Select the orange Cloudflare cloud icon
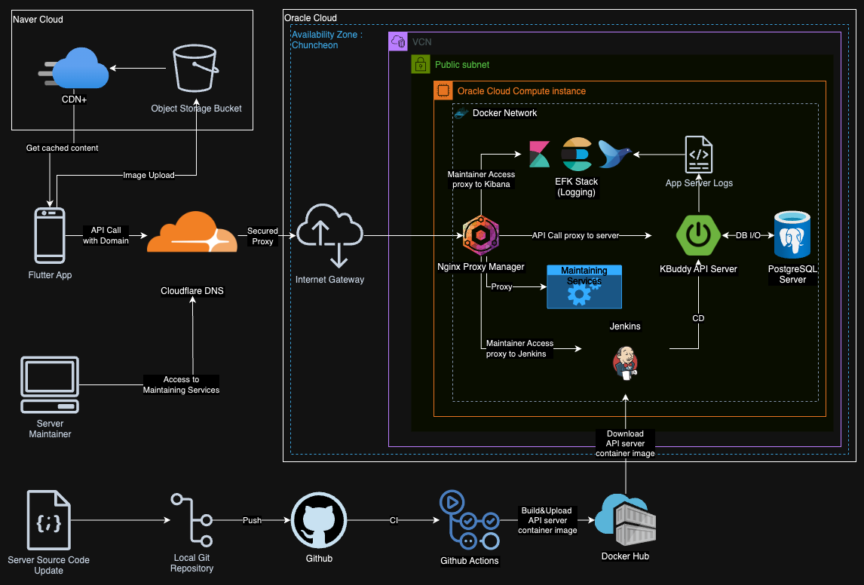Image resolution: width=864 pixels, height=585 pixels. coord(191,232)
